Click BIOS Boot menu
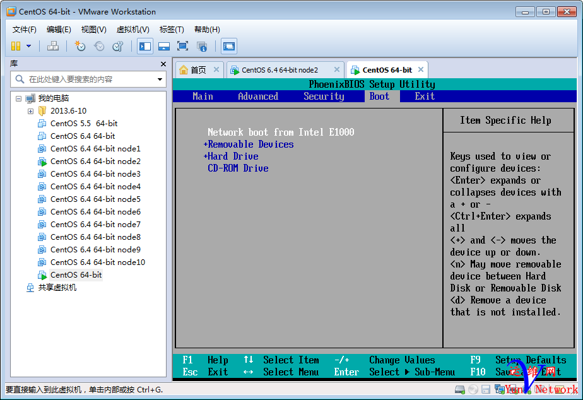Viewport: 583px width, 400px height. tap(380, 97)
